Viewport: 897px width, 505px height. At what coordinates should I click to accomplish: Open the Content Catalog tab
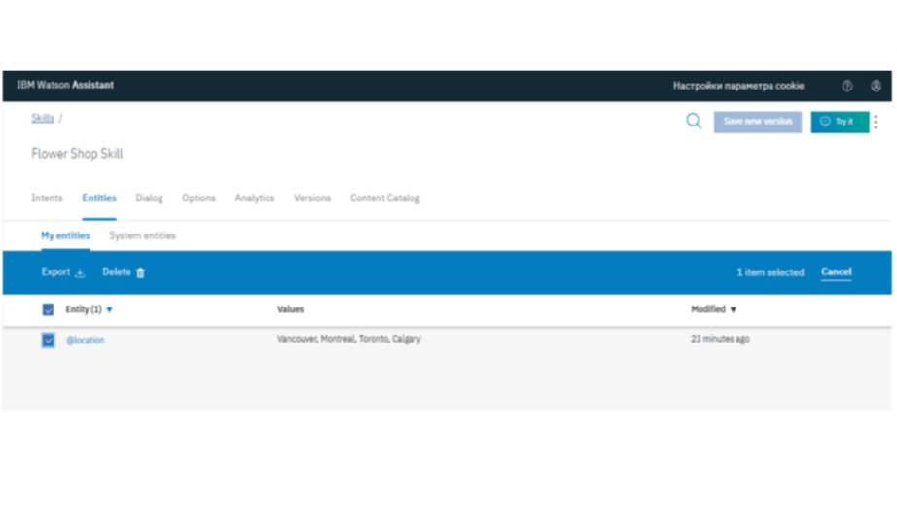pyautogui.click(x=385, y=198)
